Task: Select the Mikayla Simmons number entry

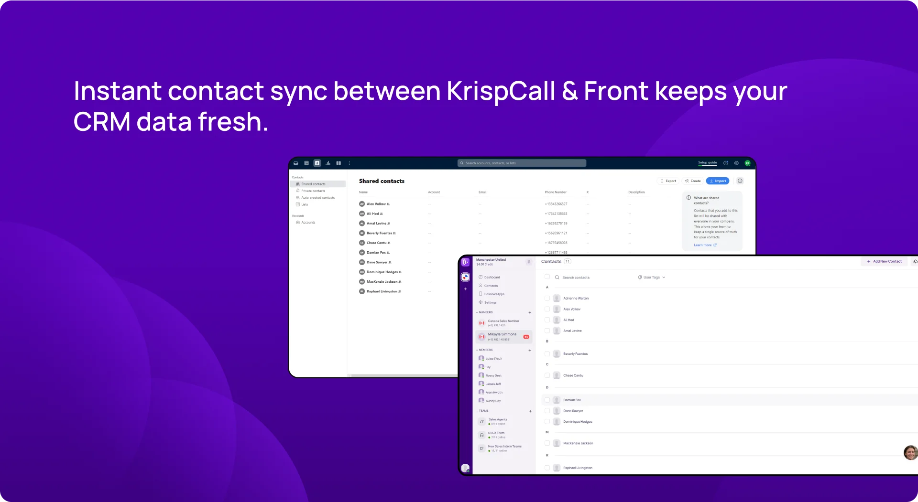Action: (x=504, y=337)
